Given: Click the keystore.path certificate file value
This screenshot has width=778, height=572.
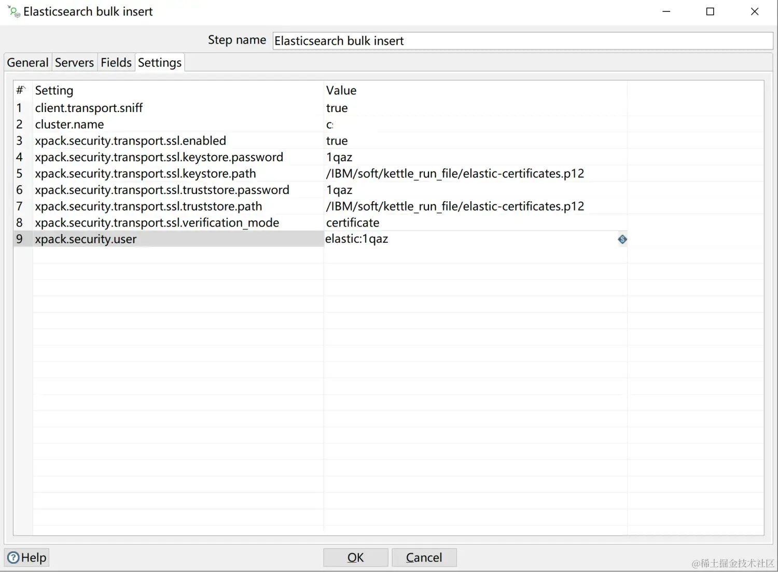Looking at the screenshot, I should 475,174.
